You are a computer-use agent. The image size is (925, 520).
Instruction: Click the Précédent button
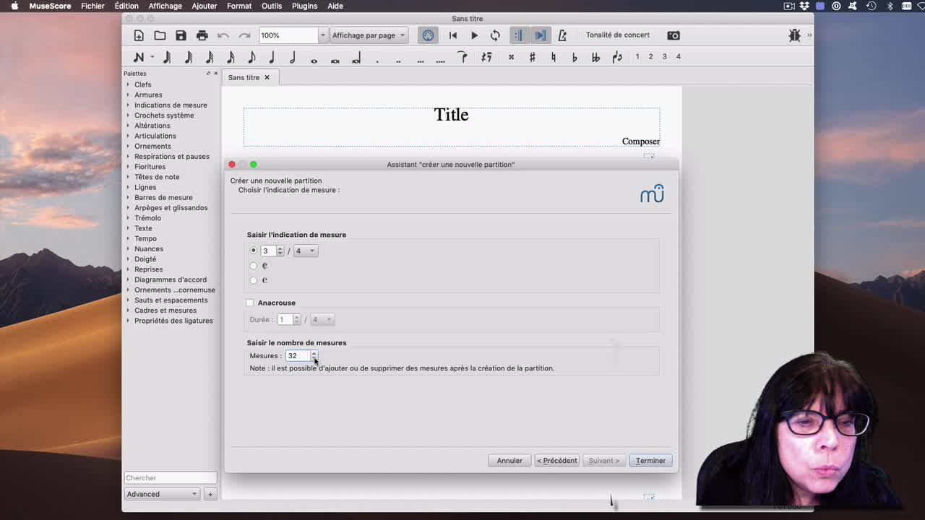coord(557,461)
